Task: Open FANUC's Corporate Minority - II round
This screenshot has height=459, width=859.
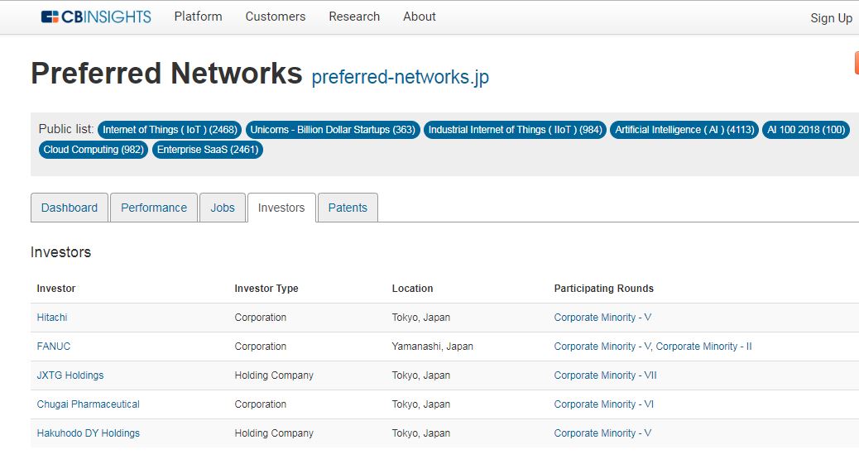Action: pyautogui.click(x=704, y=347)
